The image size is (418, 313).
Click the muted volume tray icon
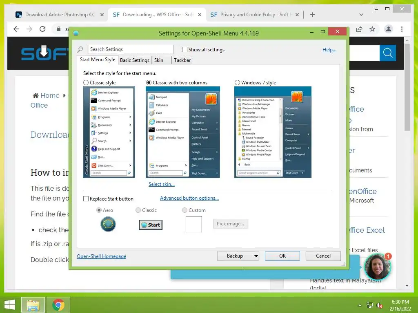pos(379,305)
